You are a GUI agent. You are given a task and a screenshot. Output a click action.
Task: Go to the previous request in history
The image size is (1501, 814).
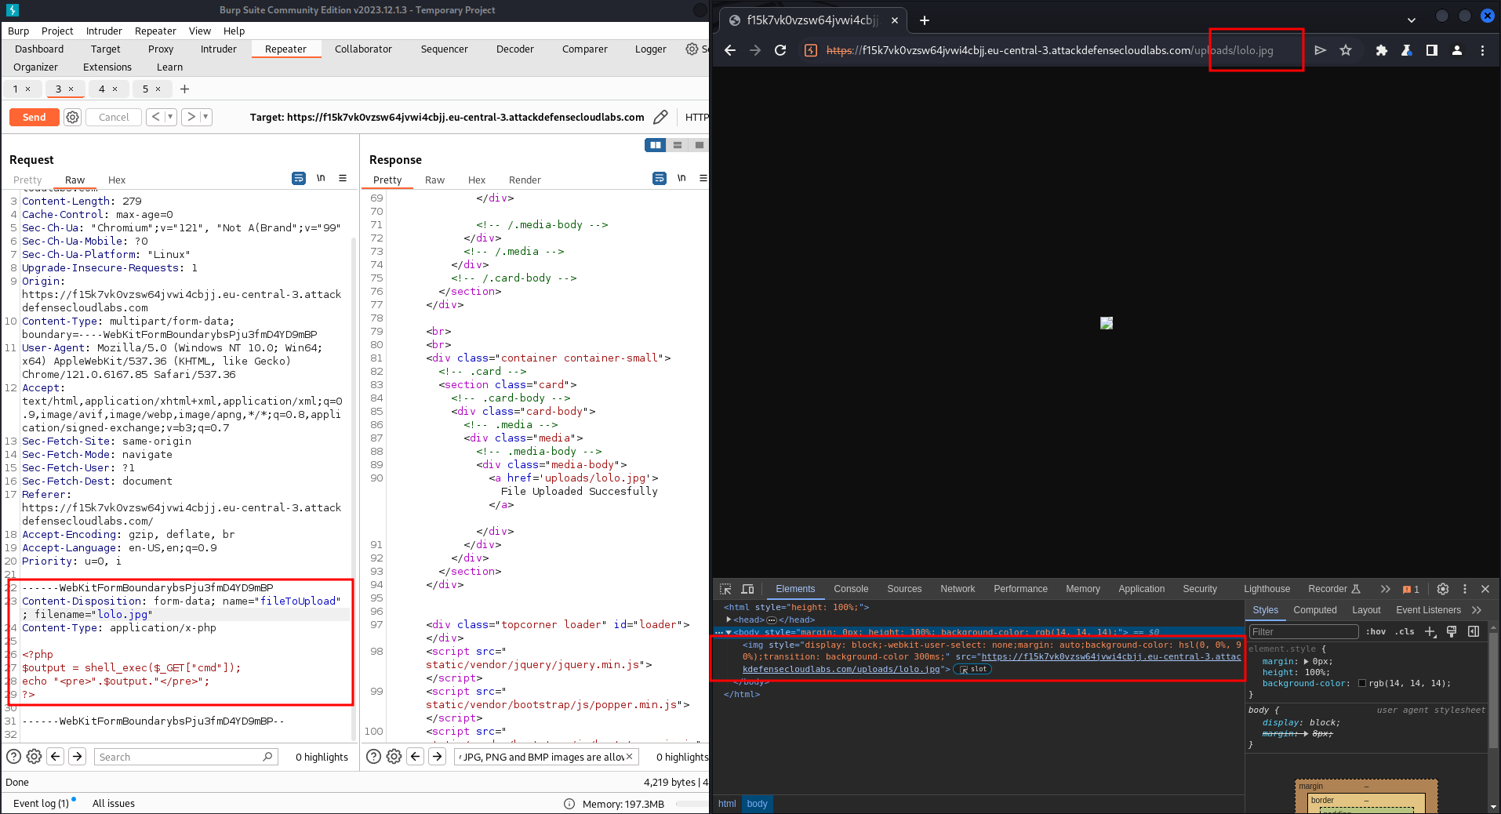(x=155, y=117)
